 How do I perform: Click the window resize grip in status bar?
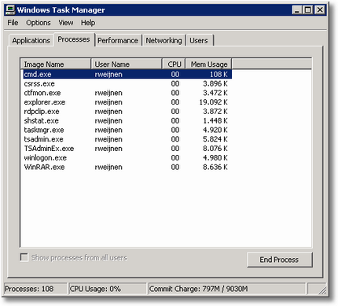322,290
